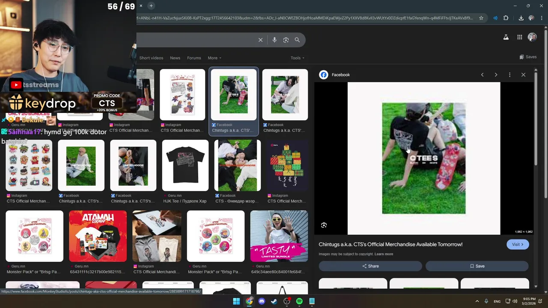Switch to the News tab

(x=175, y=58)
